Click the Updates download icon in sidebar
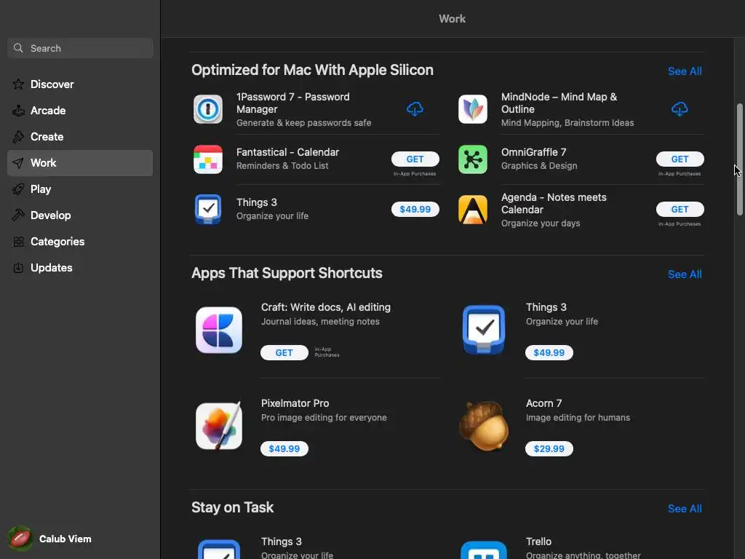 pos(18,268)
